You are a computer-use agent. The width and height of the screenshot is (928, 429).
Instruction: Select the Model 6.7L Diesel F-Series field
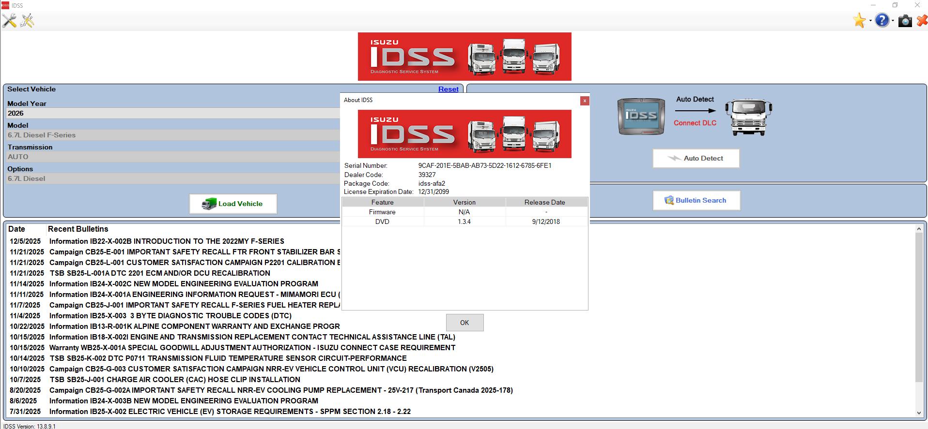173,135
